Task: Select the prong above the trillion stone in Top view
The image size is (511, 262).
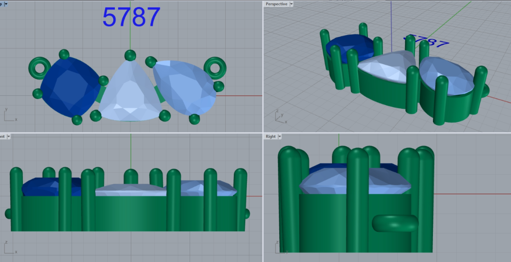Action: click(x=130, y=55)
